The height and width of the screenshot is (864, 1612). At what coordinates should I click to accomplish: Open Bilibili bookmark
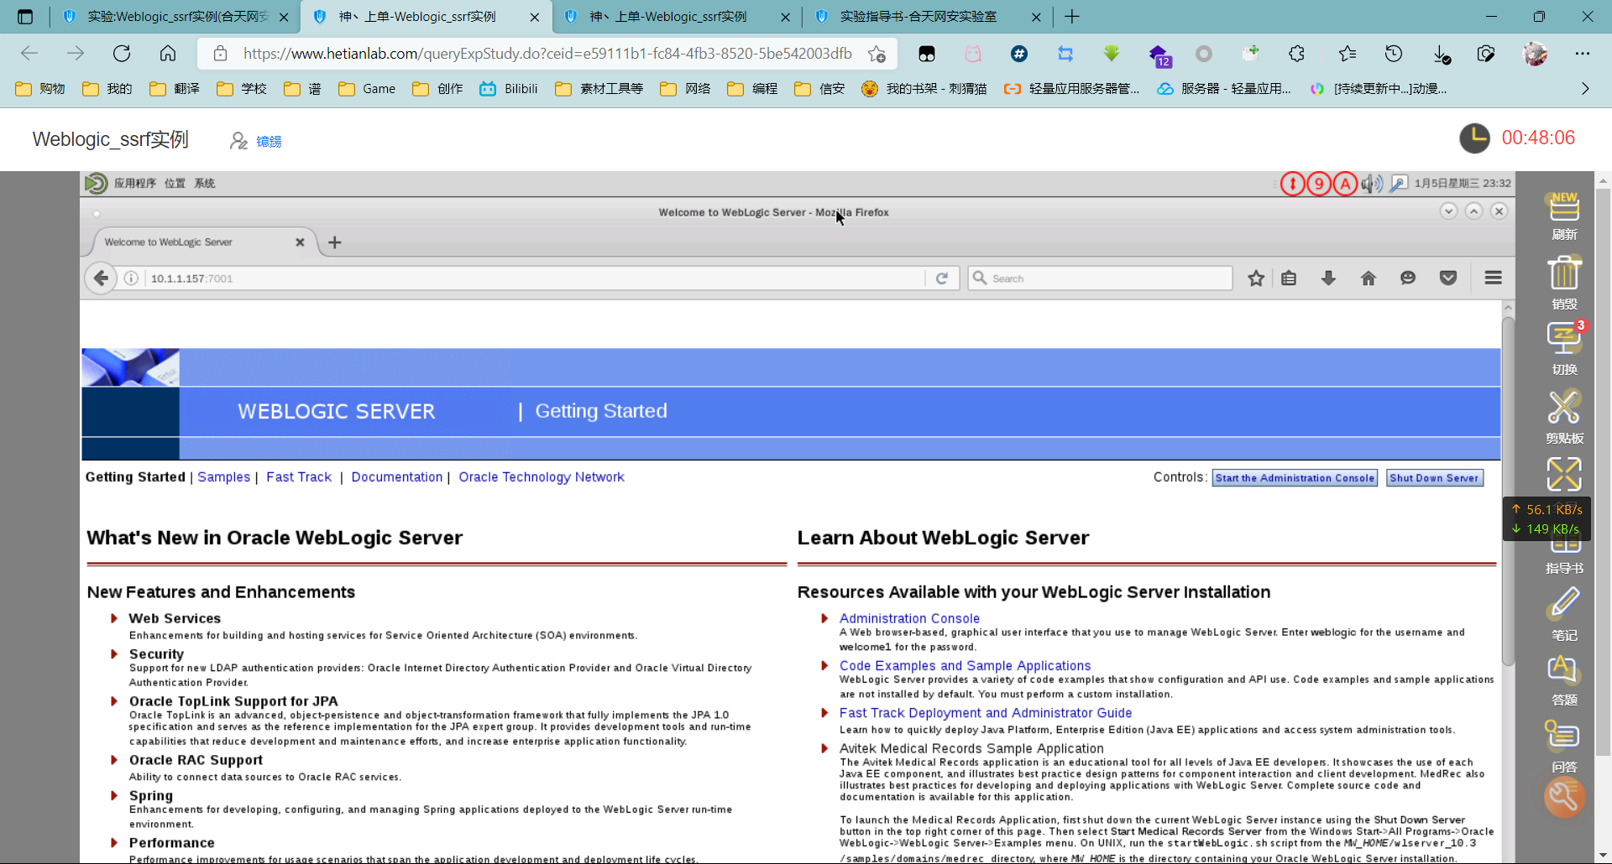point(509,88)
